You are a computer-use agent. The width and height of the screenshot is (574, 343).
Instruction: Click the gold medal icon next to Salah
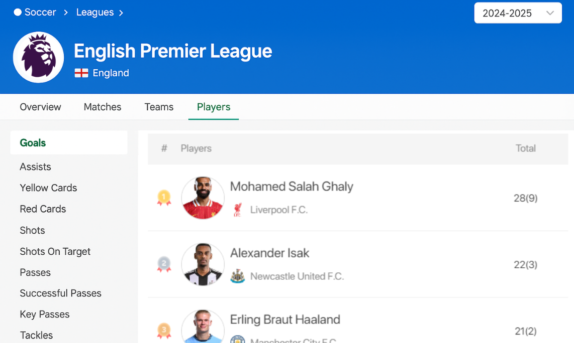[164, 198]
